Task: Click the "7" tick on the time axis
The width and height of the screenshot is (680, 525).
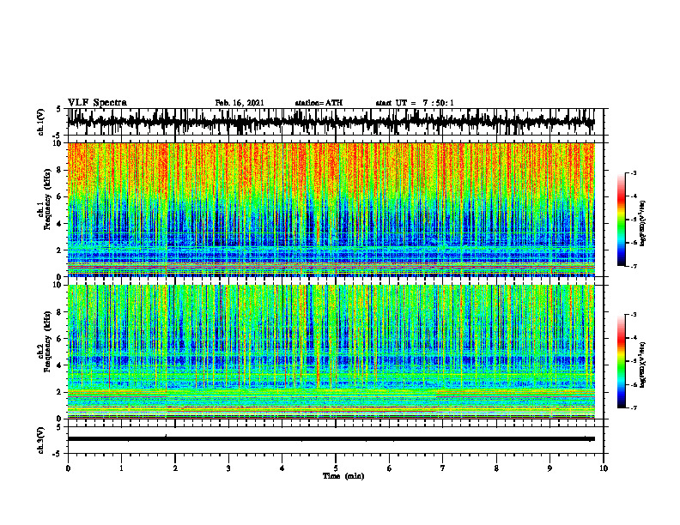Action: click(x=443, y=468)
